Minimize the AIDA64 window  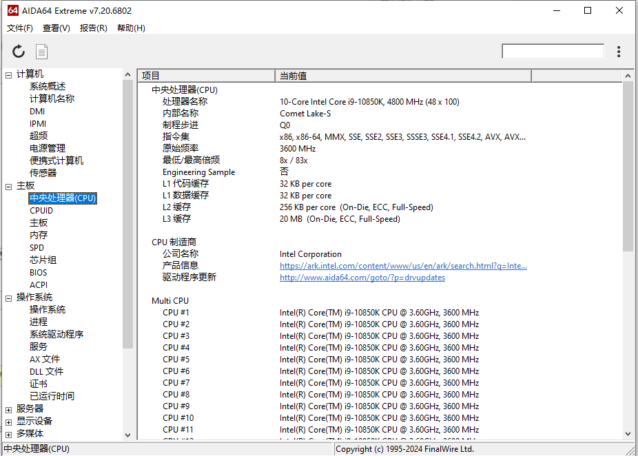pos(557,10)
